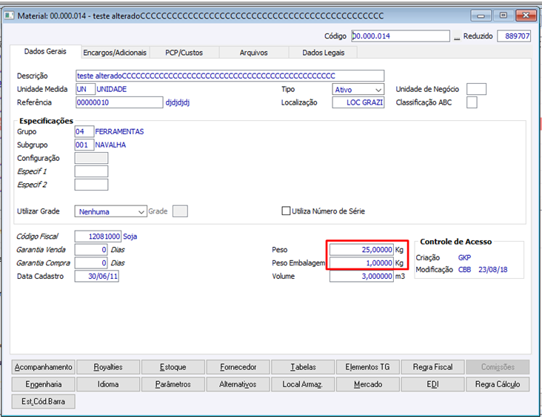
Task: Click the GKP creation user text
Action: click(x=464, y=257)
